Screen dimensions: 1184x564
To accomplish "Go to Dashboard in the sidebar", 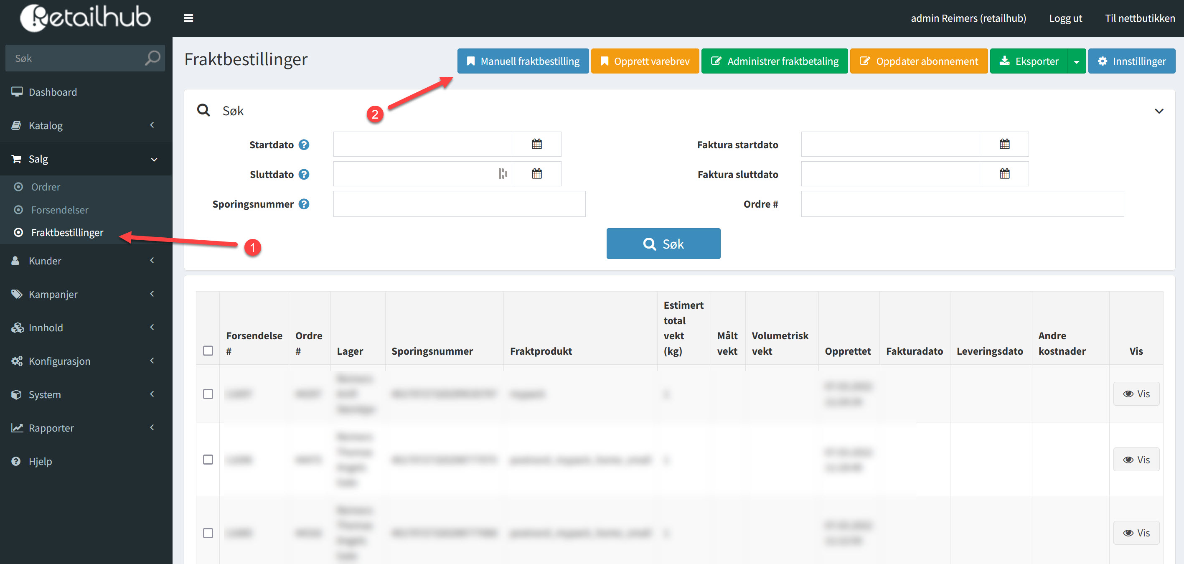I will click(52, 92).
